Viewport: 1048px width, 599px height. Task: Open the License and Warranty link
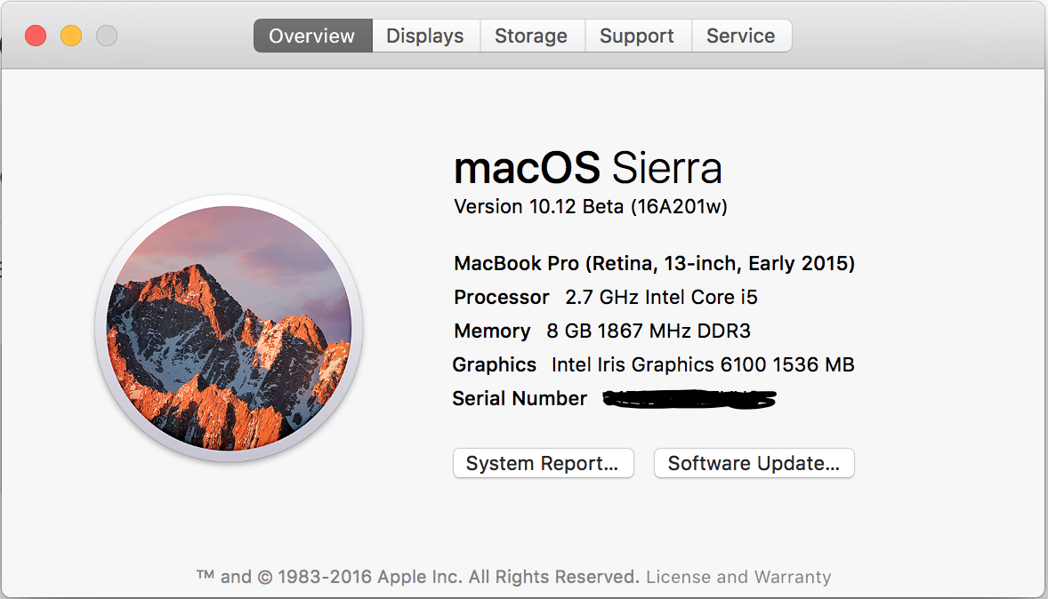click(x=738, y=576)
